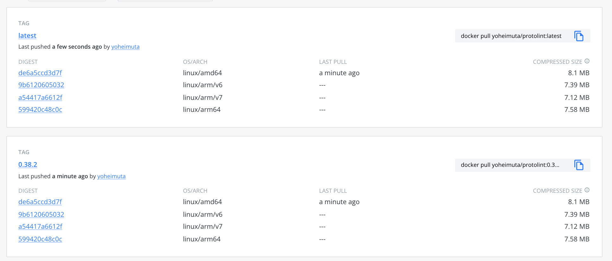Click the info icon next to COMPRESSED SIZE for 0.38.2
This screenshot has width=612, height=261.
[x=588, y=190]
